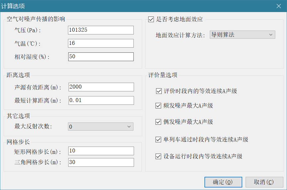Click 矩形网格步长(m) input field
The height and width of the screenshot is (190, 287).
101,151
